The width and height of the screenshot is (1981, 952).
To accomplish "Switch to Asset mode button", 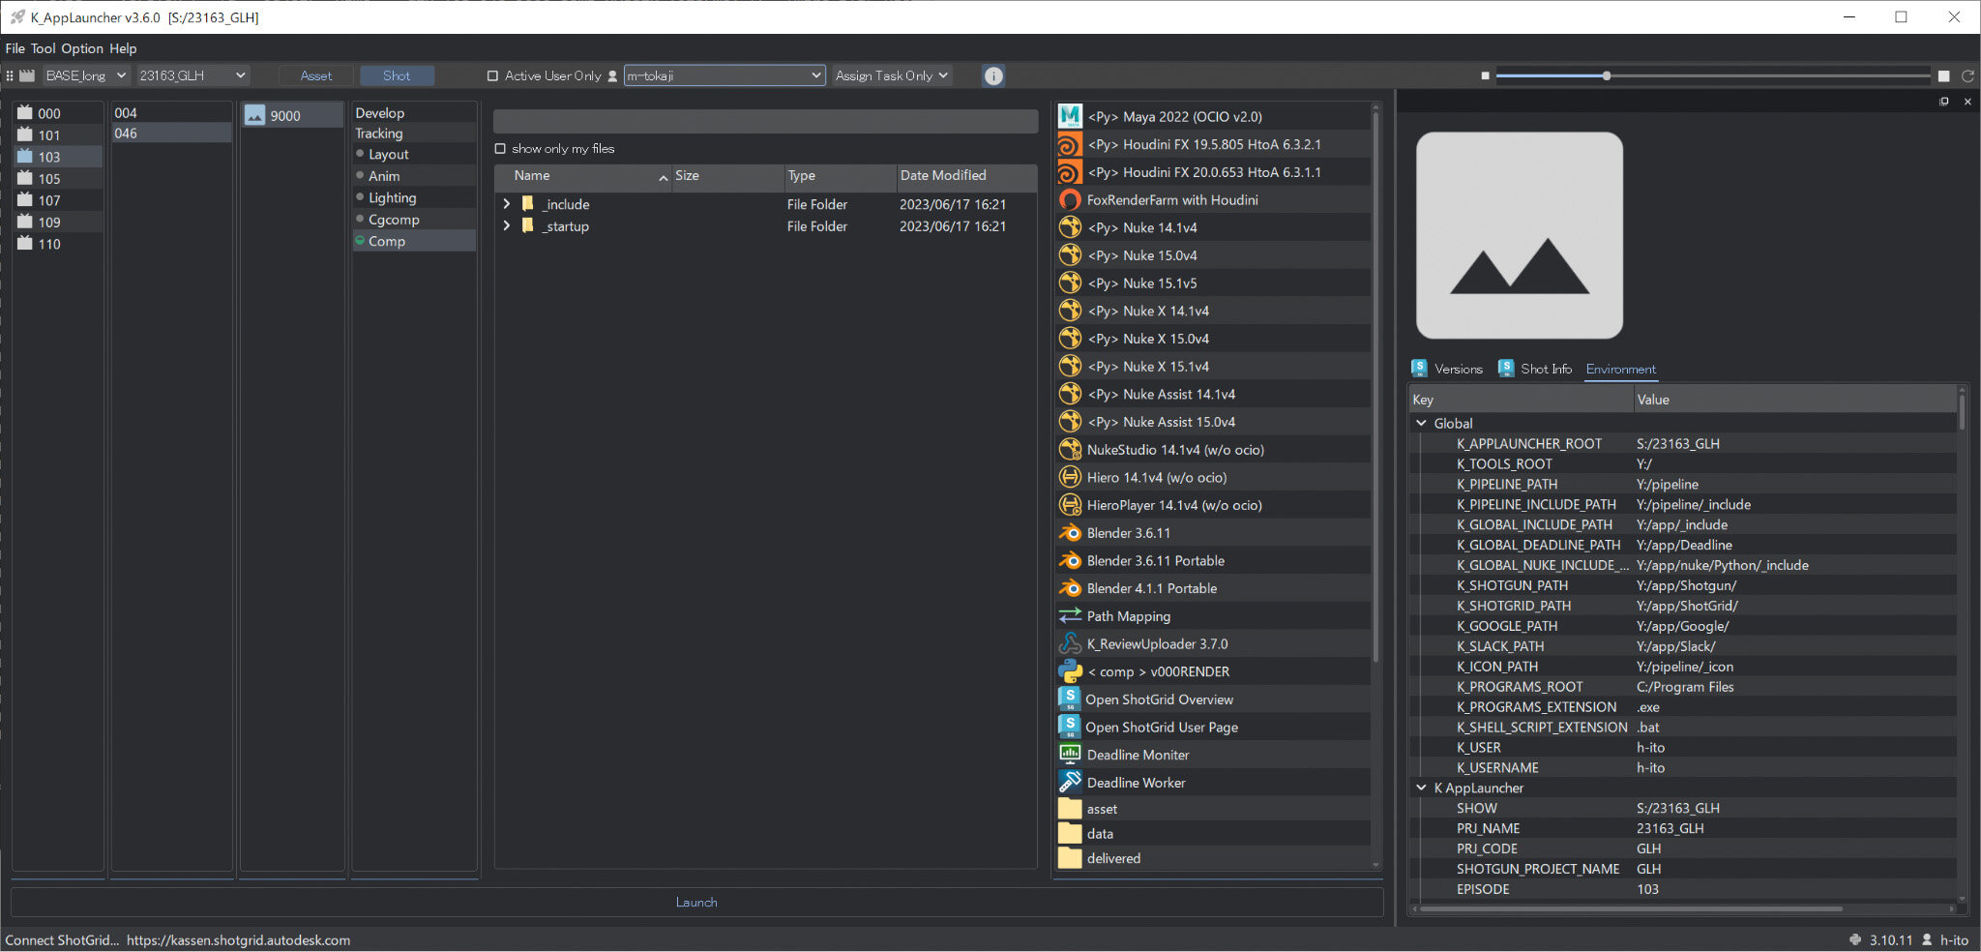I will click(315, 75).
